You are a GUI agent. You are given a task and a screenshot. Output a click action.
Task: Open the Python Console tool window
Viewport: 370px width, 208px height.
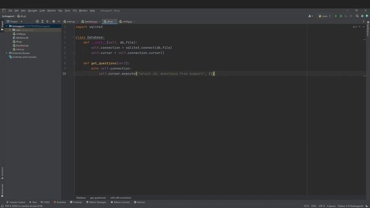pos(120,202)
